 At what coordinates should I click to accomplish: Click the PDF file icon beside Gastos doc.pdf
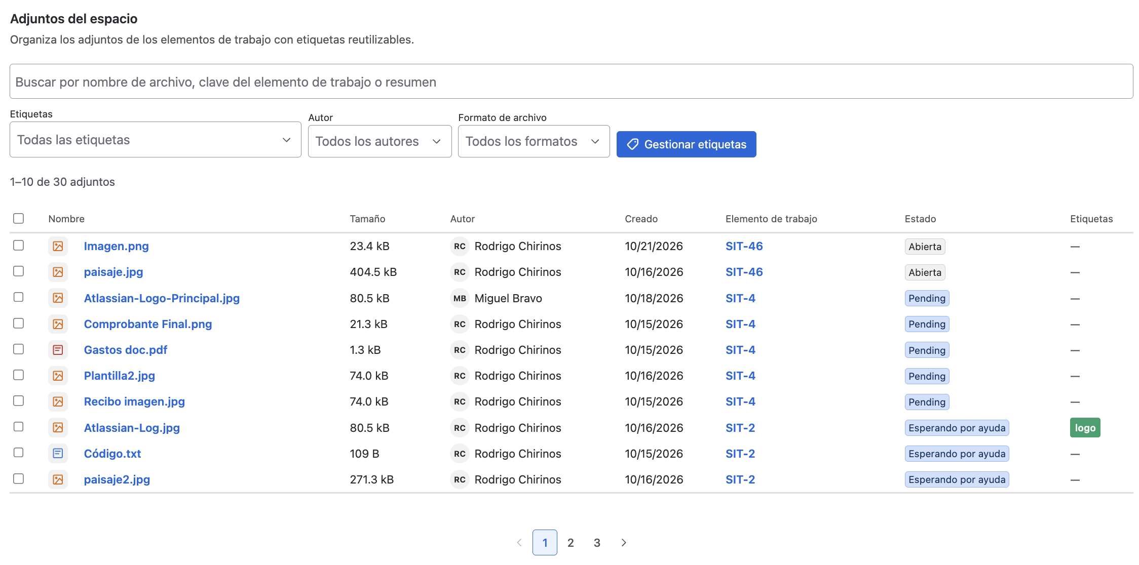click(x=58, y=350)
